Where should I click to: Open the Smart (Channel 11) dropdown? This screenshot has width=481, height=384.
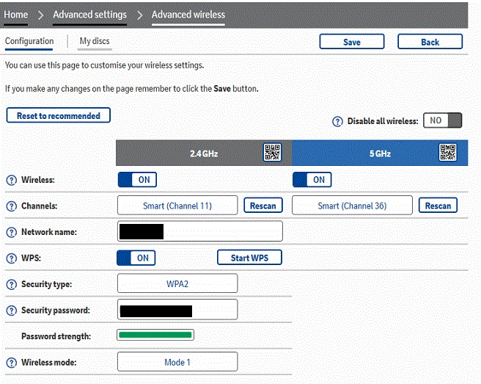pos(177,206)
